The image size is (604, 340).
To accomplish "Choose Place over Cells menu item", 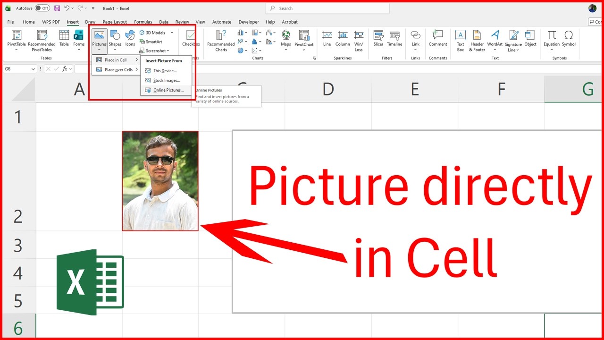I will pyautogui.click(x=117, y=69).
